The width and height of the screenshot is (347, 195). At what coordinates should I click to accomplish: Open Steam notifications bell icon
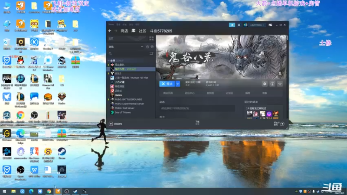[x=239, y=25]
